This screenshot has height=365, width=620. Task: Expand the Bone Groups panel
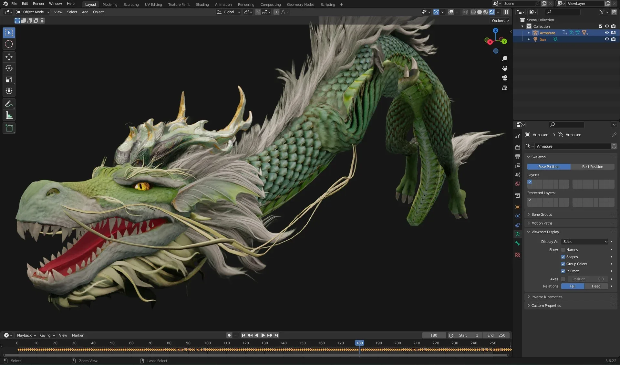click(541, 214)
